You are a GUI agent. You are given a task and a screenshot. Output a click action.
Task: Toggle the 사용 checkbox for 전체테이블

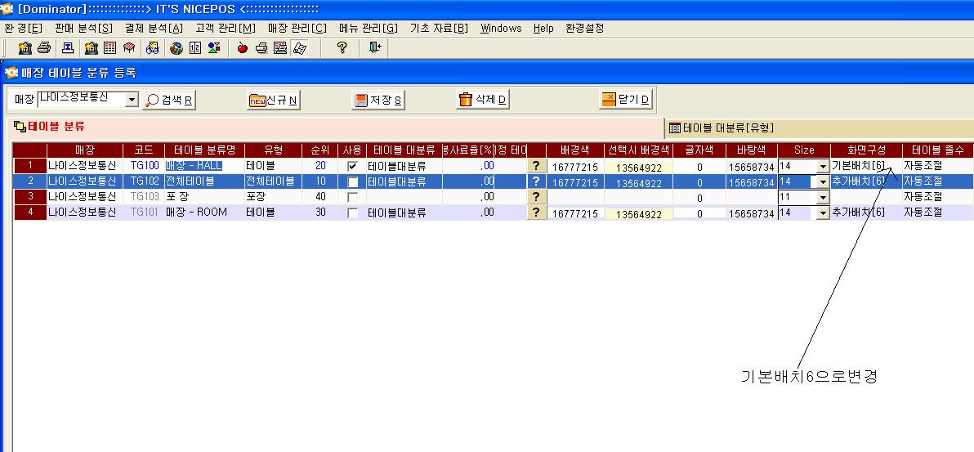352,182
